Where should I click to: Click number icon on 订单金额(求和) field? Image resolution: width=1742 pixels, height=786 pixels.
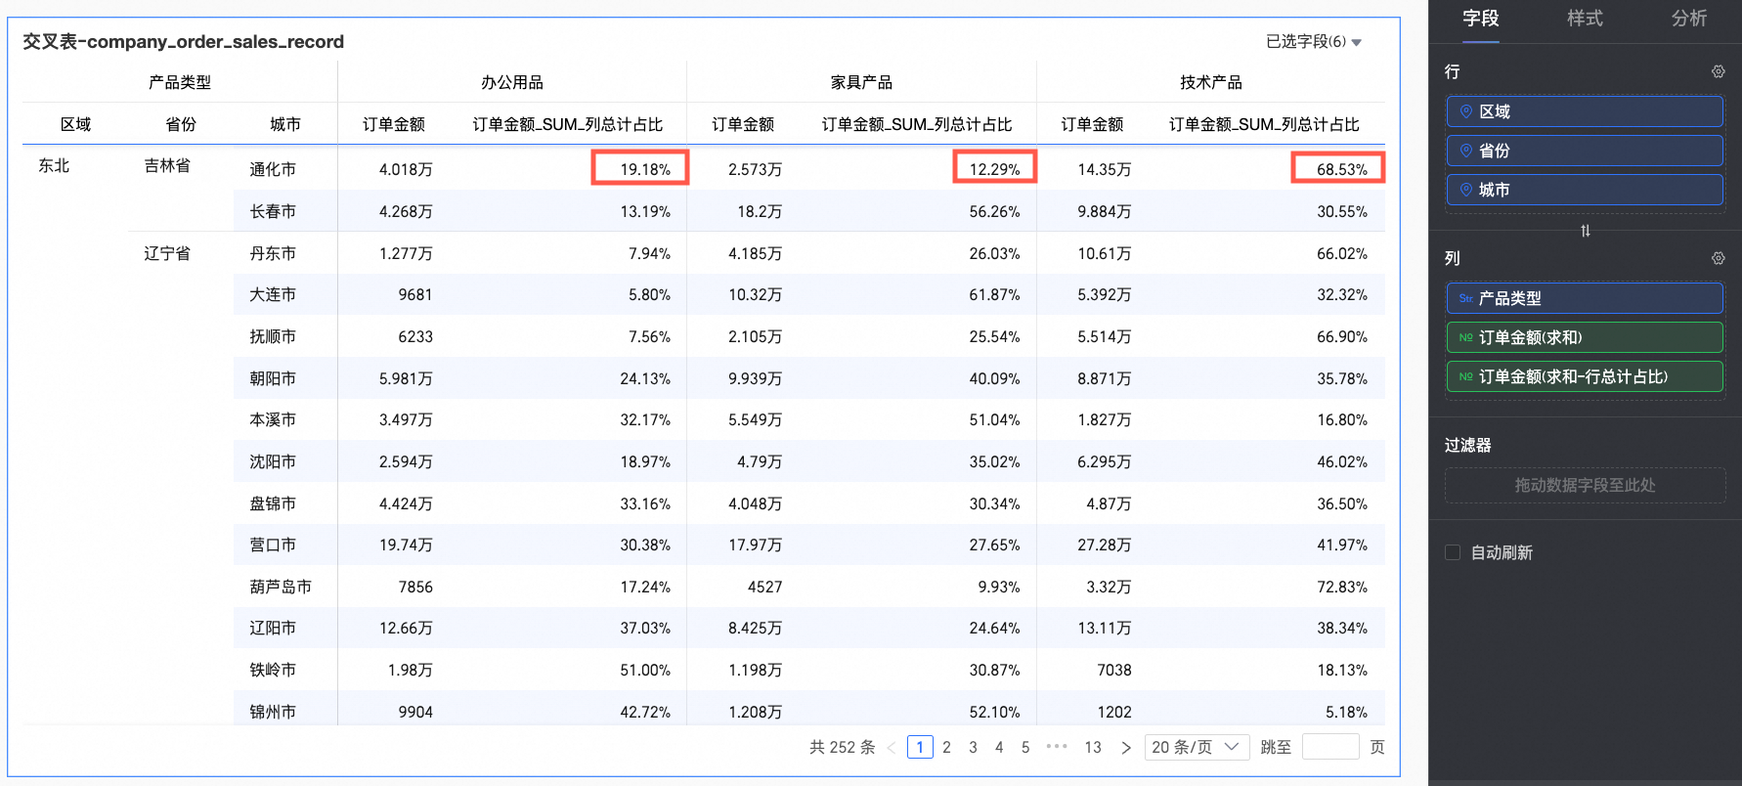coord(1465,337)
